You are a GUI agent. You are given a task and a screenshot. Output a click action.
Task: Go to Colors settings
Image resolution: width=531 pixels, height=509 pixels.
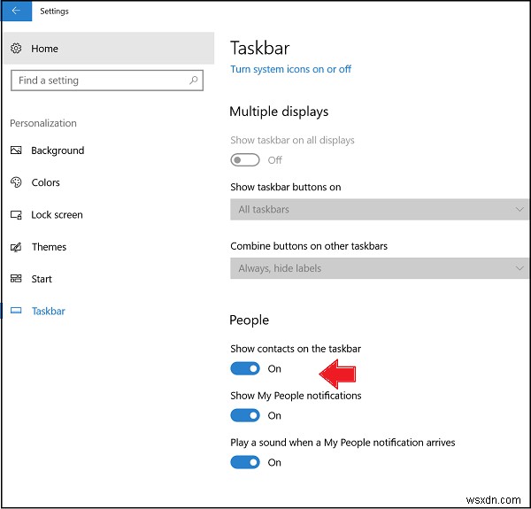(45, 182)
